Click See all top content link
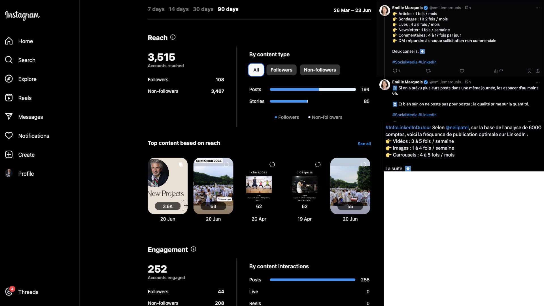The height and width of the screenshot is (306, 544). (x=364, y=144)
